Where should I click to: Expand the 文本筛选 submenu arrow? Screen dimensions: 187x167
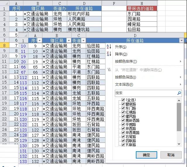[x=181, y=85]
